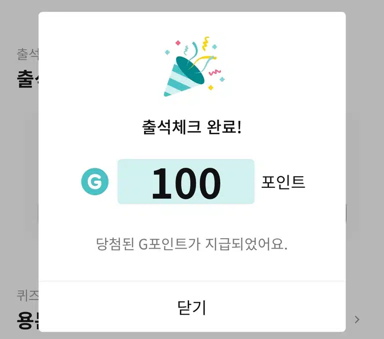This screenshot has height=339, width=384.
Task: Tap the dimmed card edge left of dialog
Action: tap(31, 172)
